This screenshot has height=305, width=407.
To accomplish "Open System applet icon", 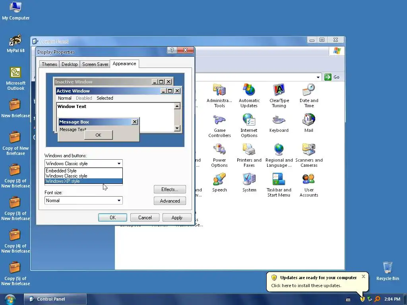I will pyautogui.click(x=249, y=183).
